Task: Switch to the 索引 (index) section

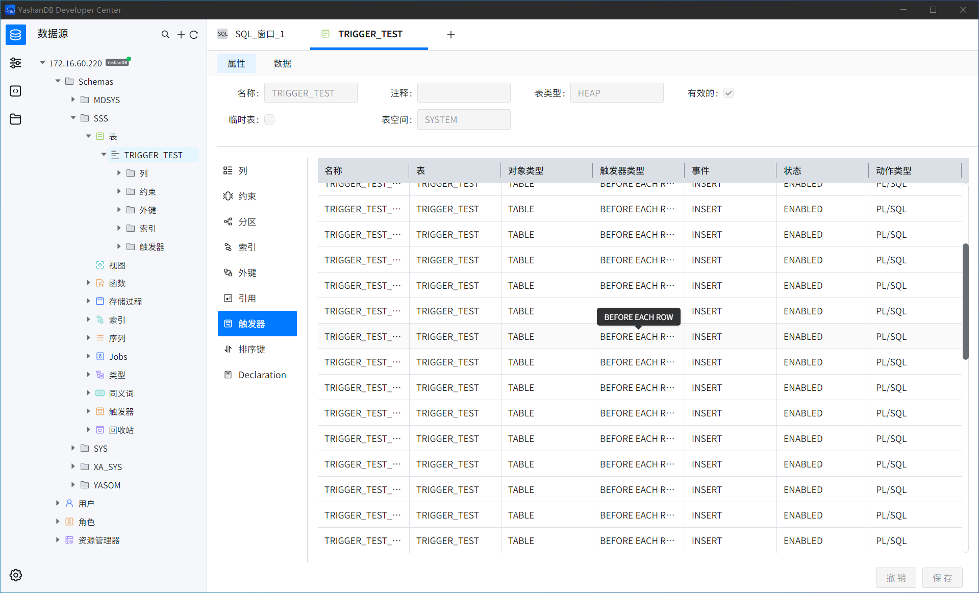Action: click(x=247, y=247)
